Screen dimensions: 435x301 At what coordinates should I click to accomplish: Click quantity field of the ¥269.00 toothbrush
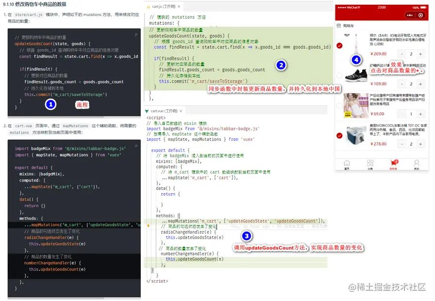(x=411, y=54)
